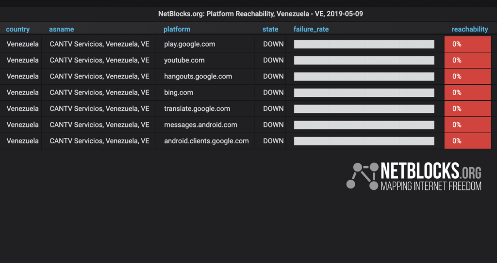Click the DOWN state for play.google.com
This screenshot has height=263, width=497.
pos(273,44)
